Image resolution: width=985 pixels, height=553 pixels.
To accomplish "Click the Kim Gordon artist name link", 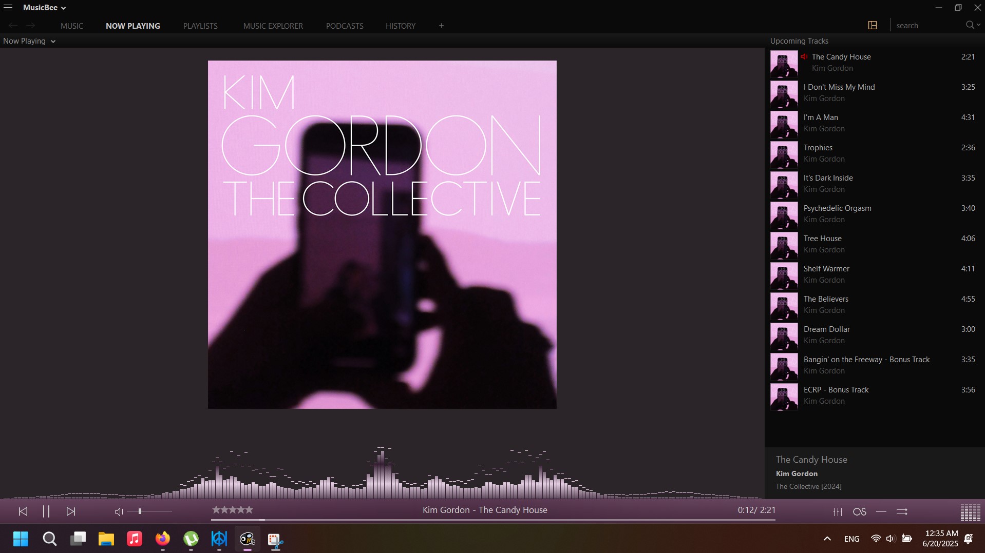I will pyautogui.click(x=797, y=473).
